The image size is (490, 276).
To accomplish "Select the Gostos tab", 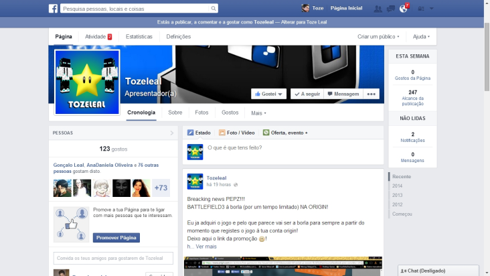I will 230,113.
